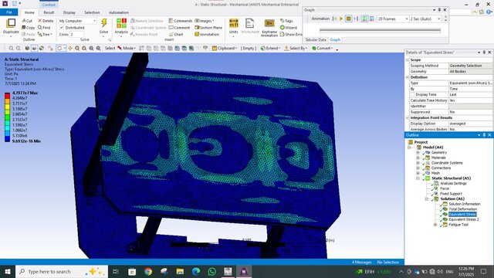Step to the next animation frame
This screenshot has width=494, height=278.
[x=356, y=19]
